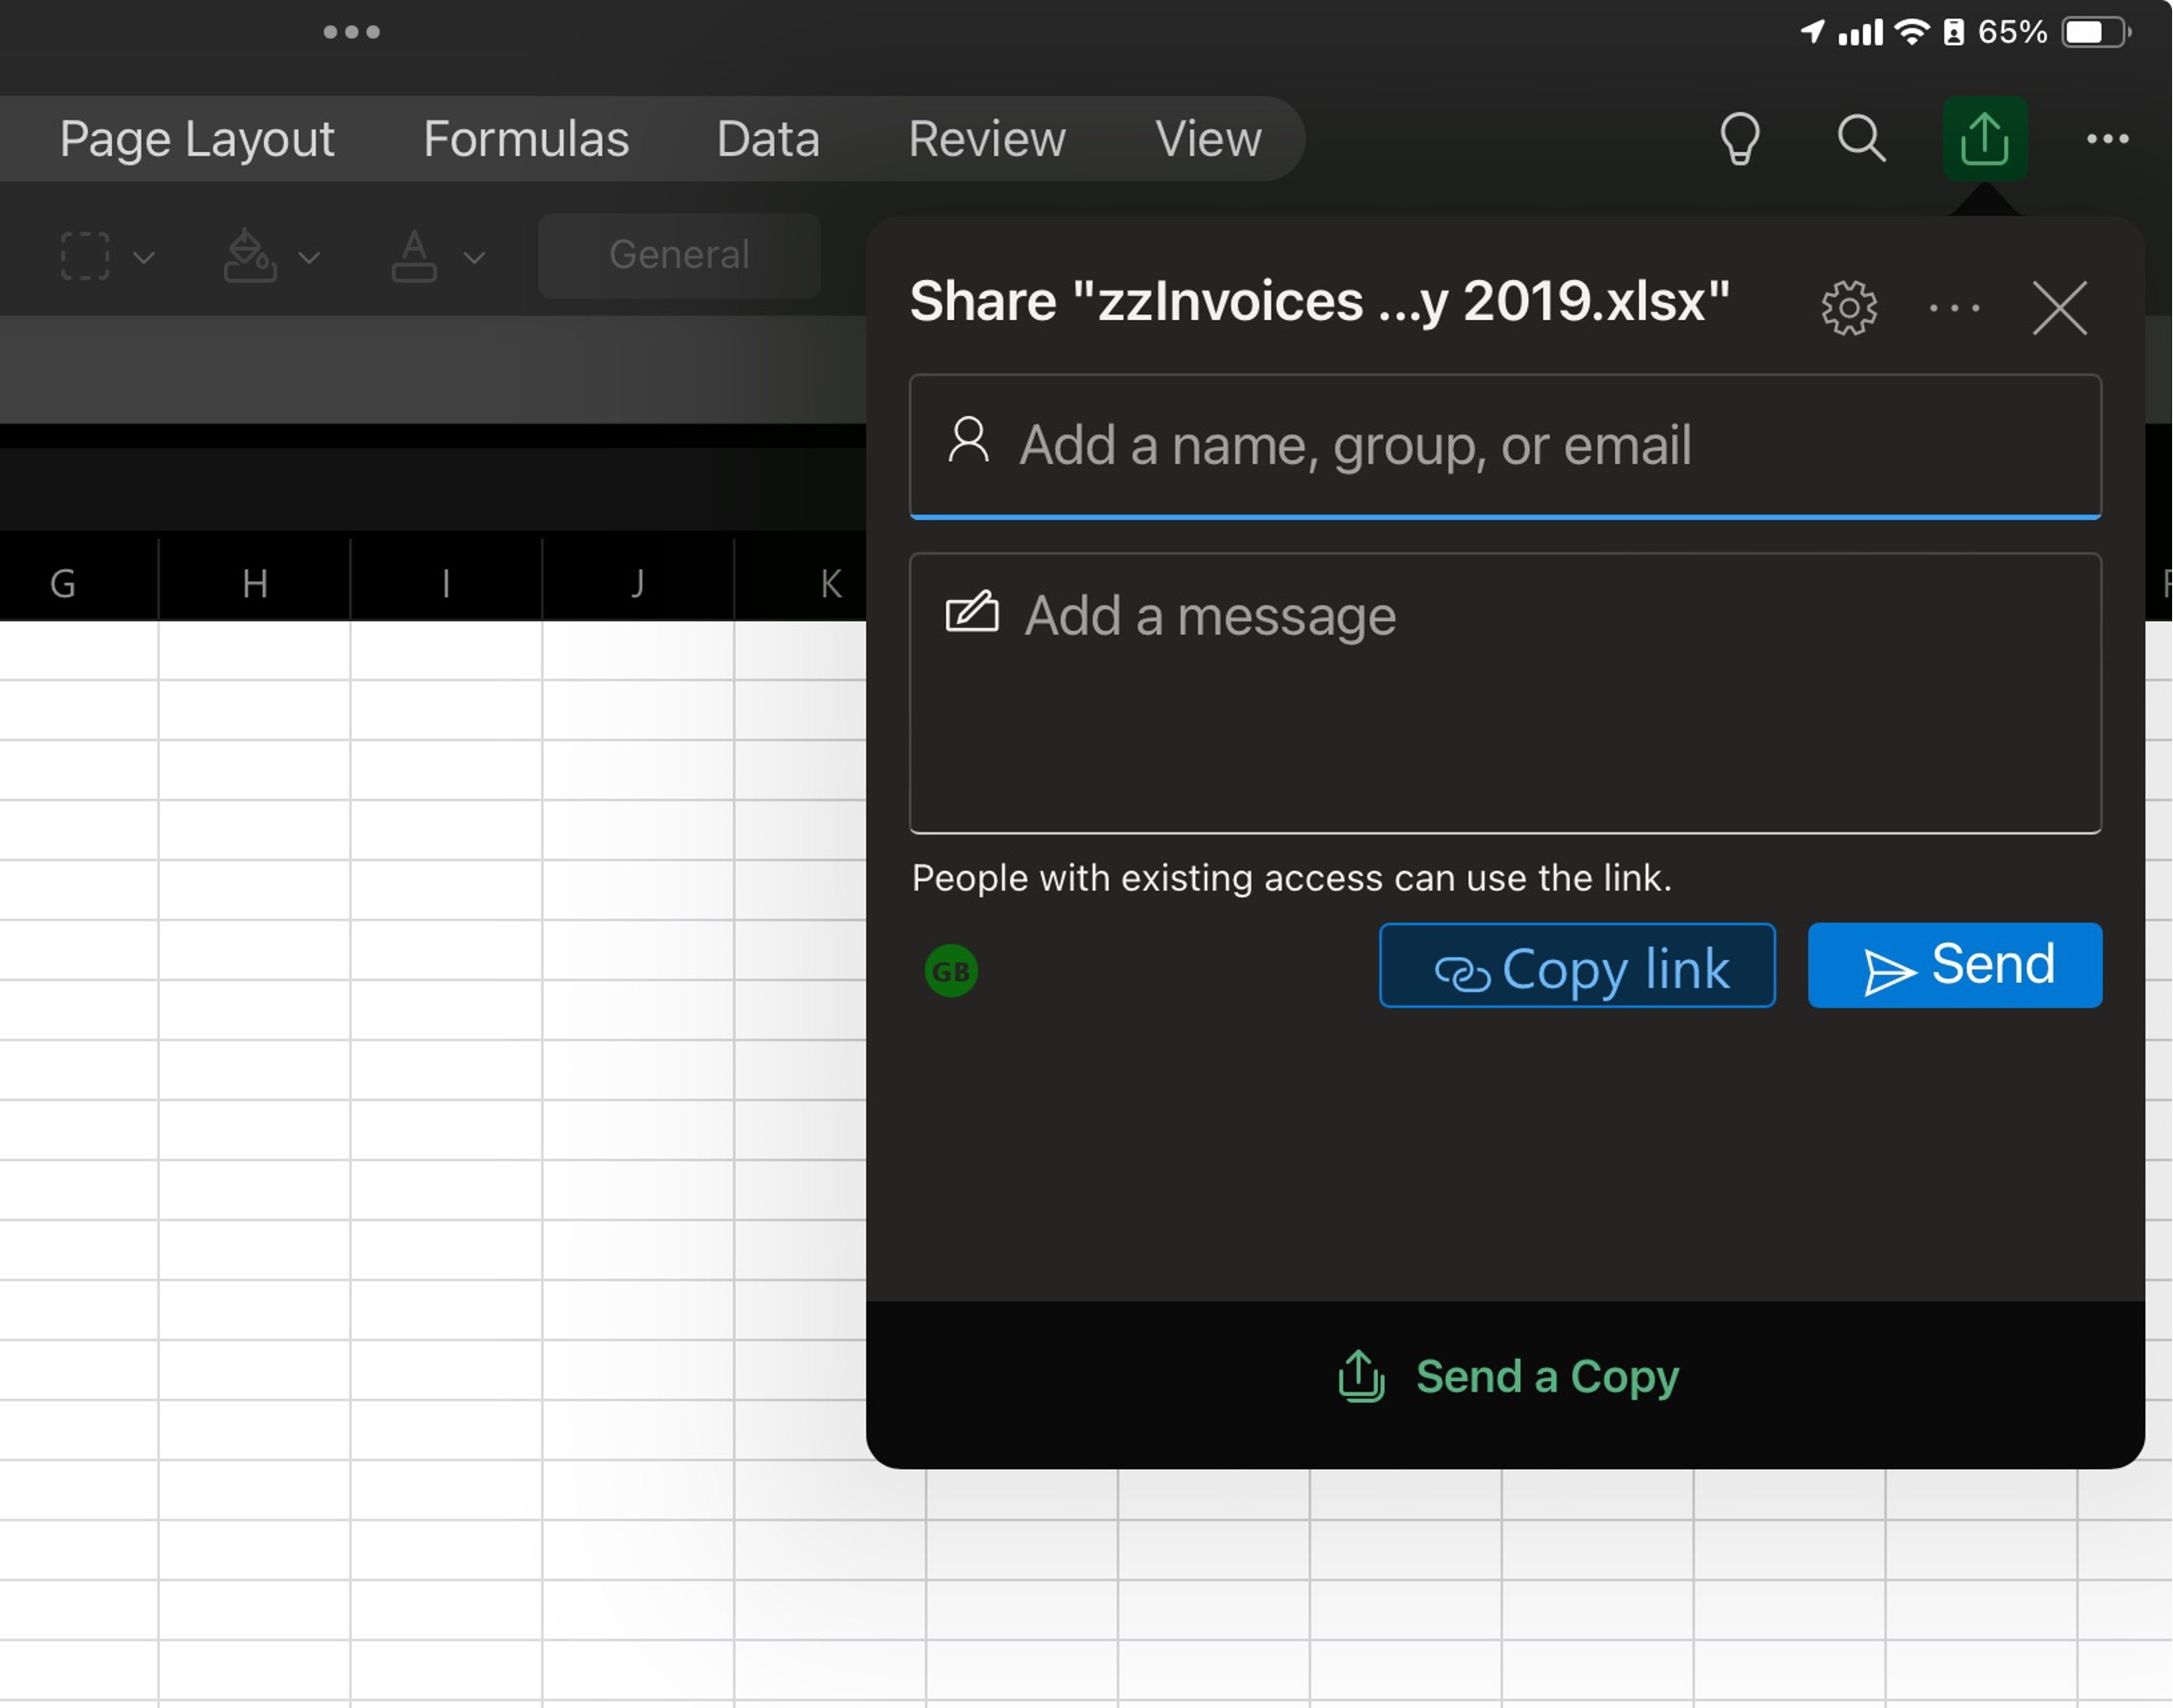Click the green Share icon
This screenshot has height=1708, width=2173.
tap(1984, 138)
